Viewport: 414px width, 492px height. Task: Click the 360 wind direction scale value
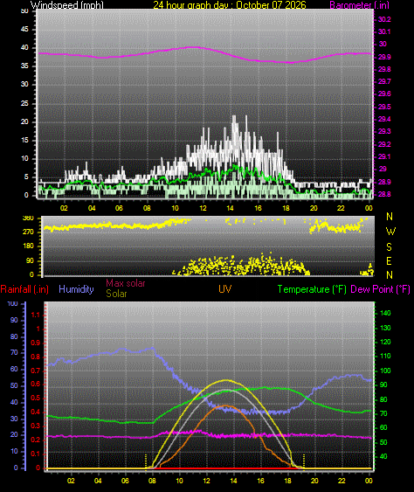pyautogui.click(x=28, y=218)
